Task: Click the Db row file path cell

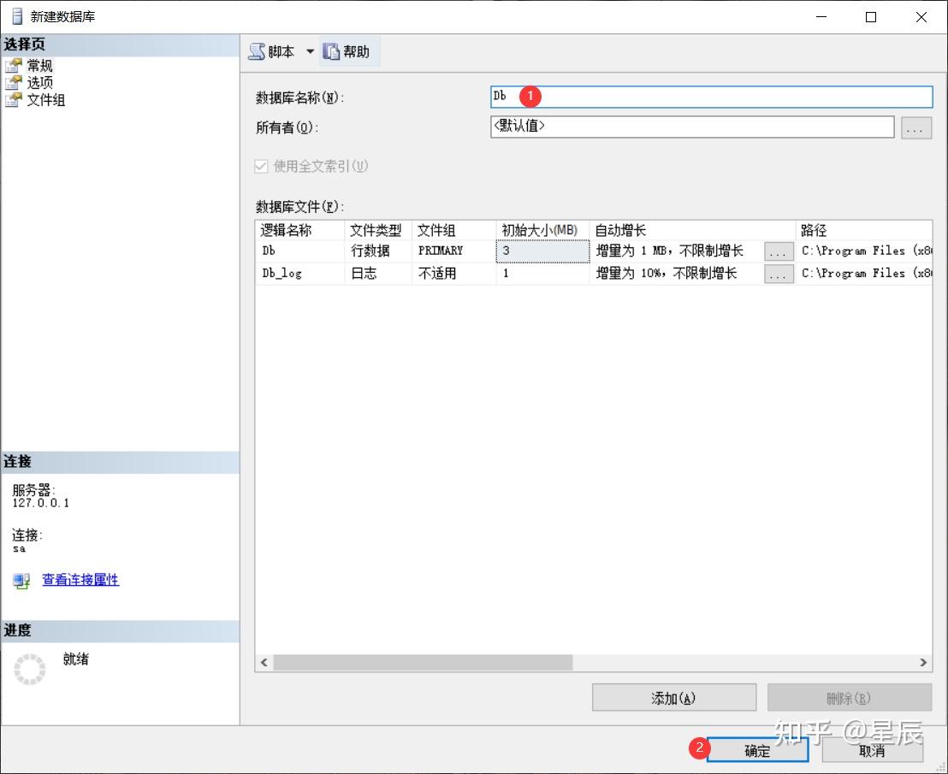Action: 864,251
